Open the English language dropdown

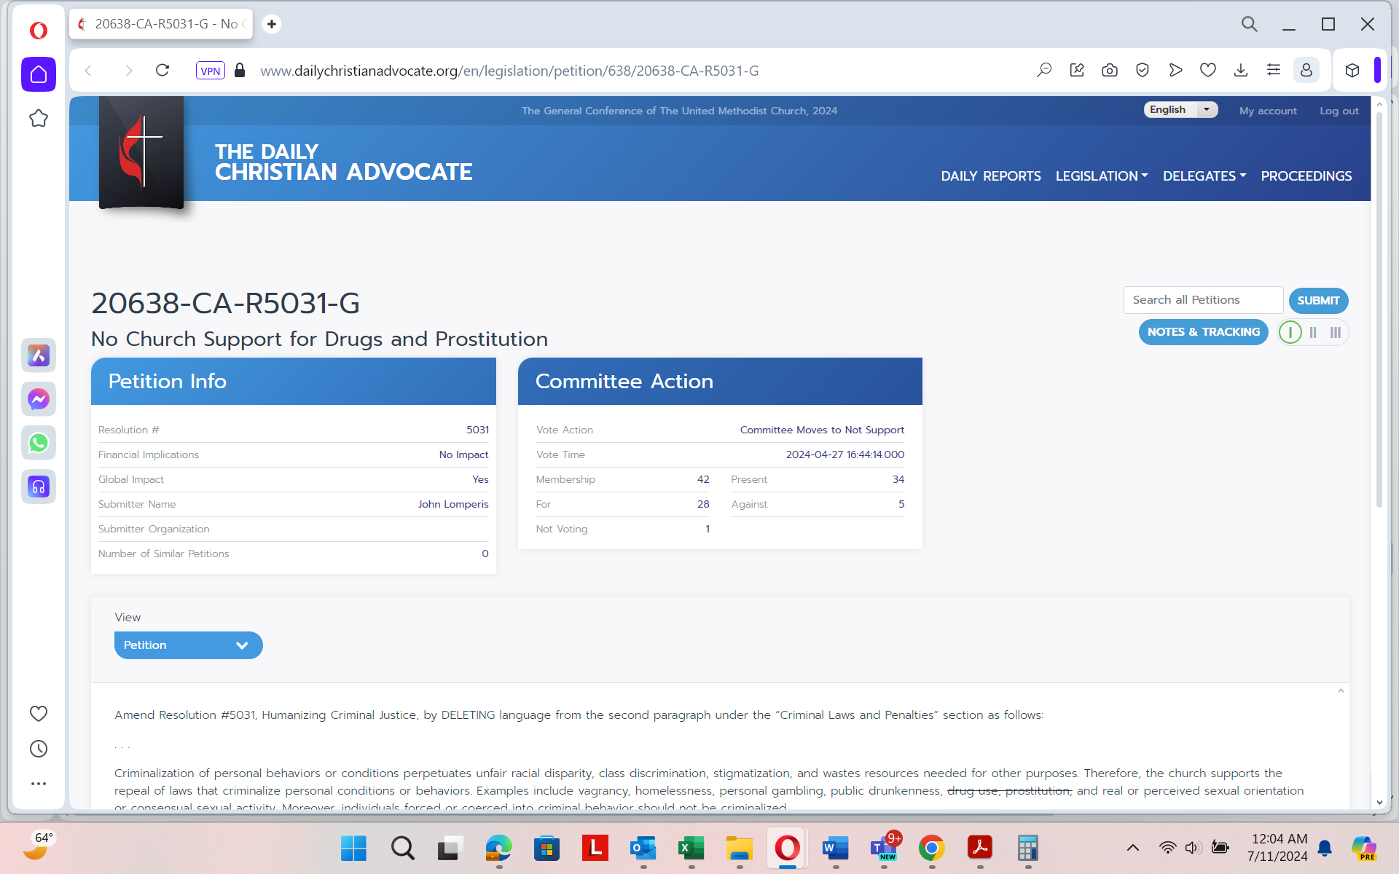[1180, 110]
